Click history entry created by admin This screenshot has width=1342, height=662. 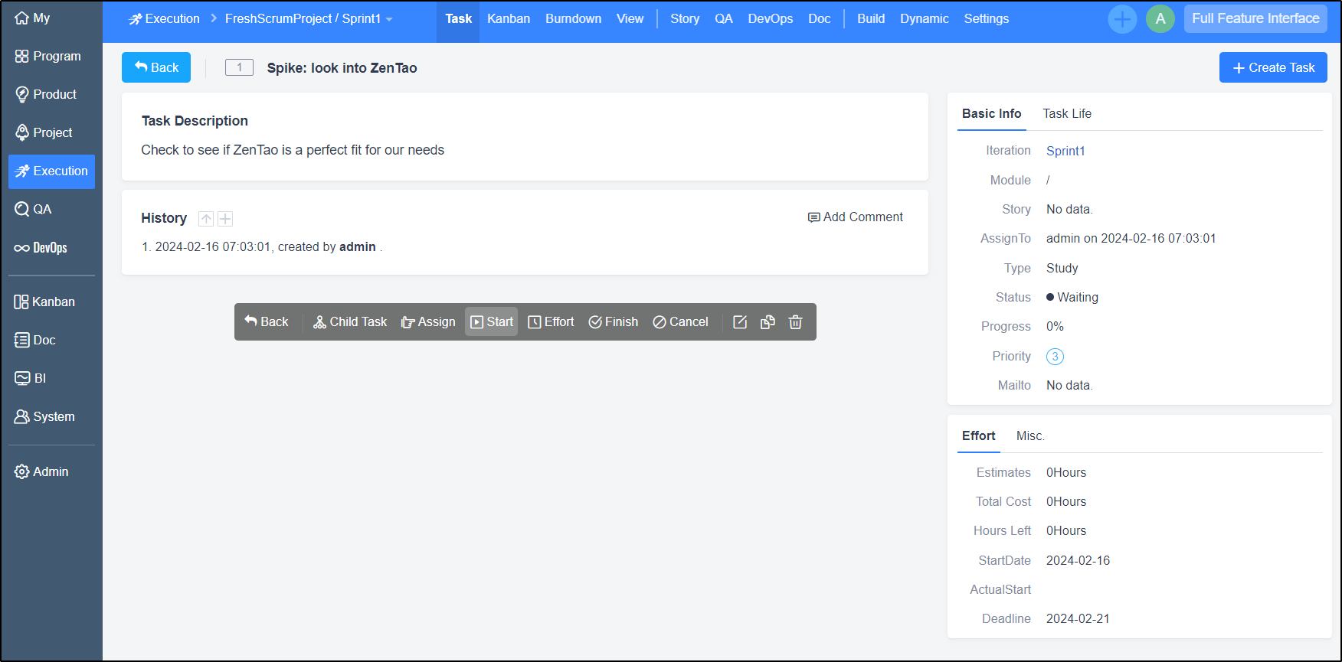coord(262,247)
